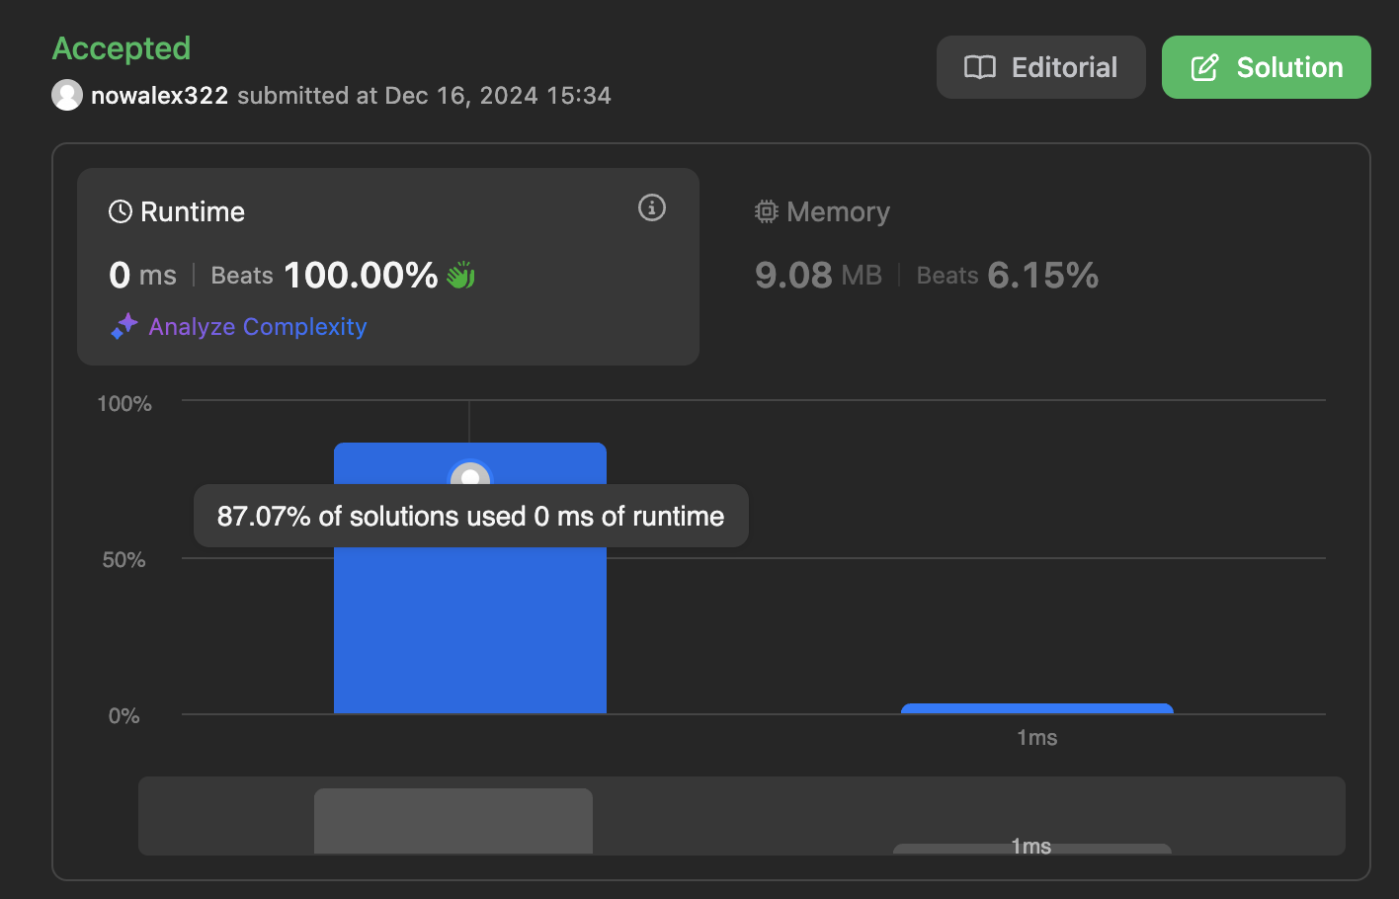Open the Editorial page
1399x899 pixels.
pyautogui.click(x=1040, y=67)
